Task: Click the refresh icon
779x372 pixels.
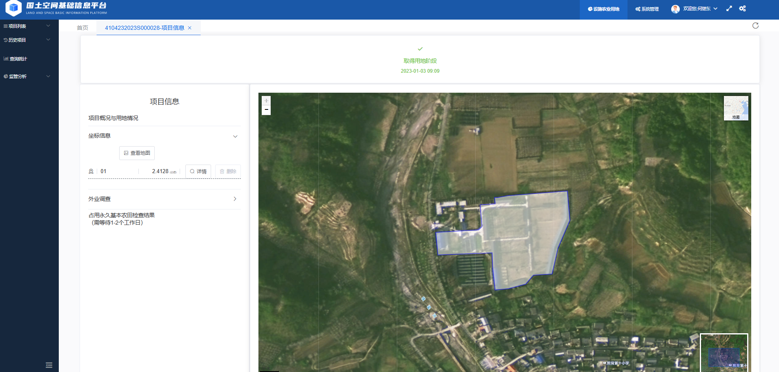Action: 755,26
